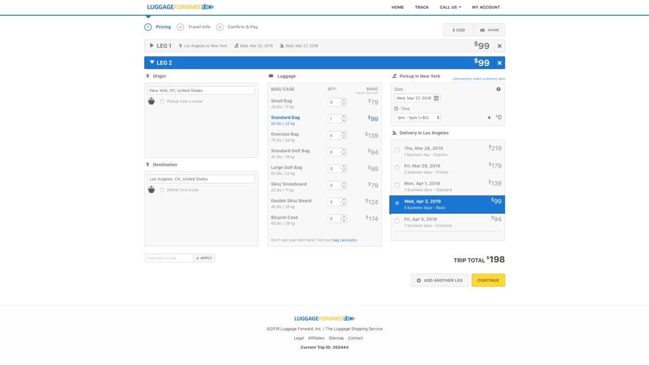The height and width of the screenshot is (365, 649).
Task: Click 'Alternatively, select a delivery date' link
Action: pyautogui.click(x=479, y=79)
